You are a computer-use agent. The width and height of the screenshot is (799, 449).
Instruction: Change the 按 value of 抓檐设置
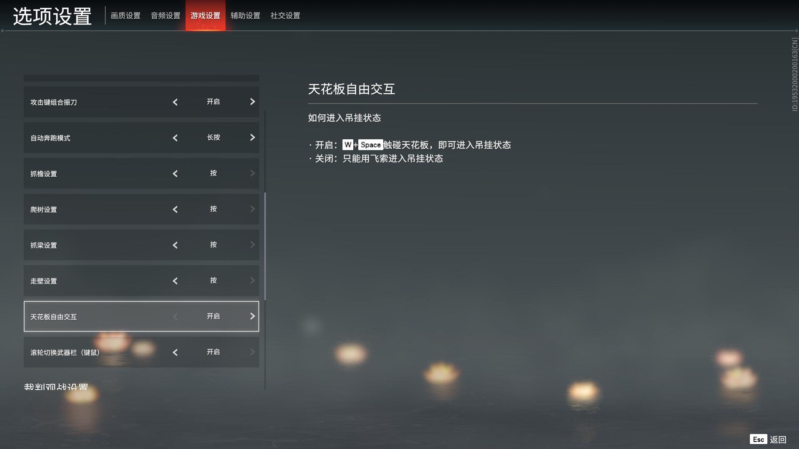tap(213, 173)
